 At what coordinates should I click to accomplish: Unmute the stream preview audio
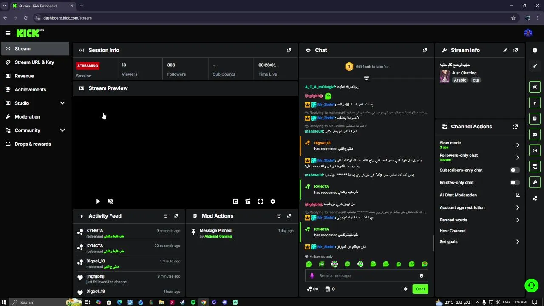pyautogui.click(x=110, y=201)
